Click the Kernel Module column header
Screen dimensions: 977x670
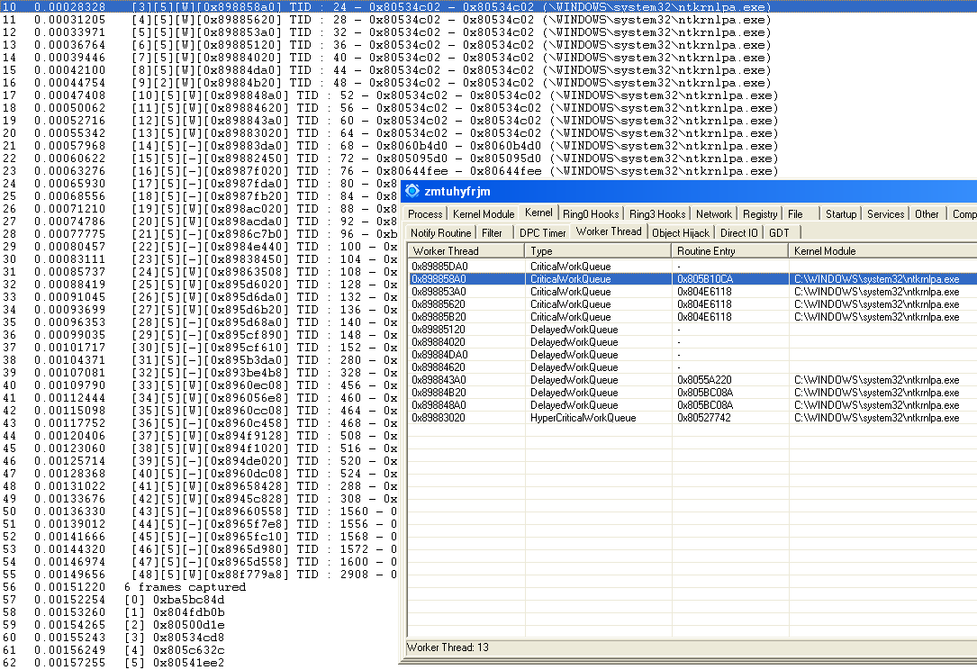coord(882,251)
